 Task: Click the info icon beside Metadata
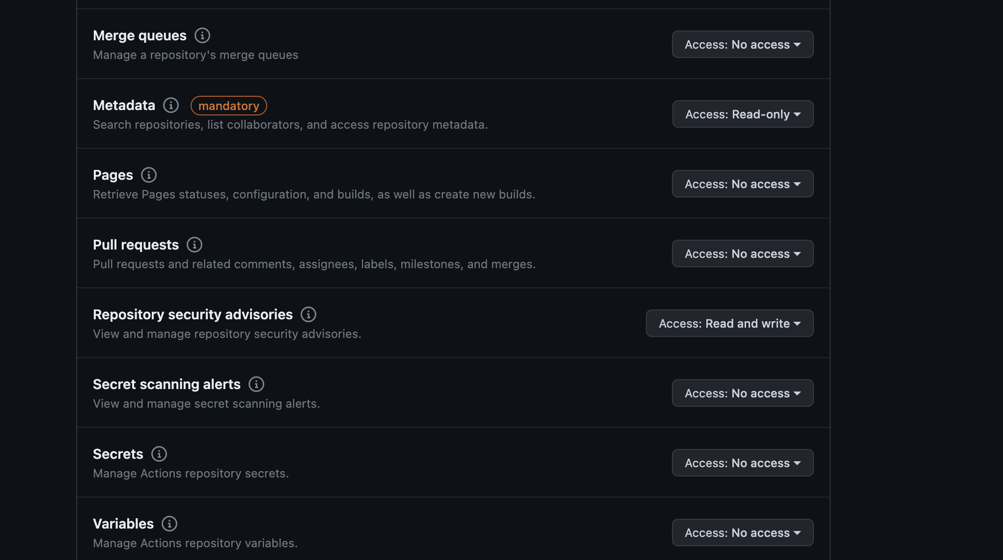(x=170, y=105)
